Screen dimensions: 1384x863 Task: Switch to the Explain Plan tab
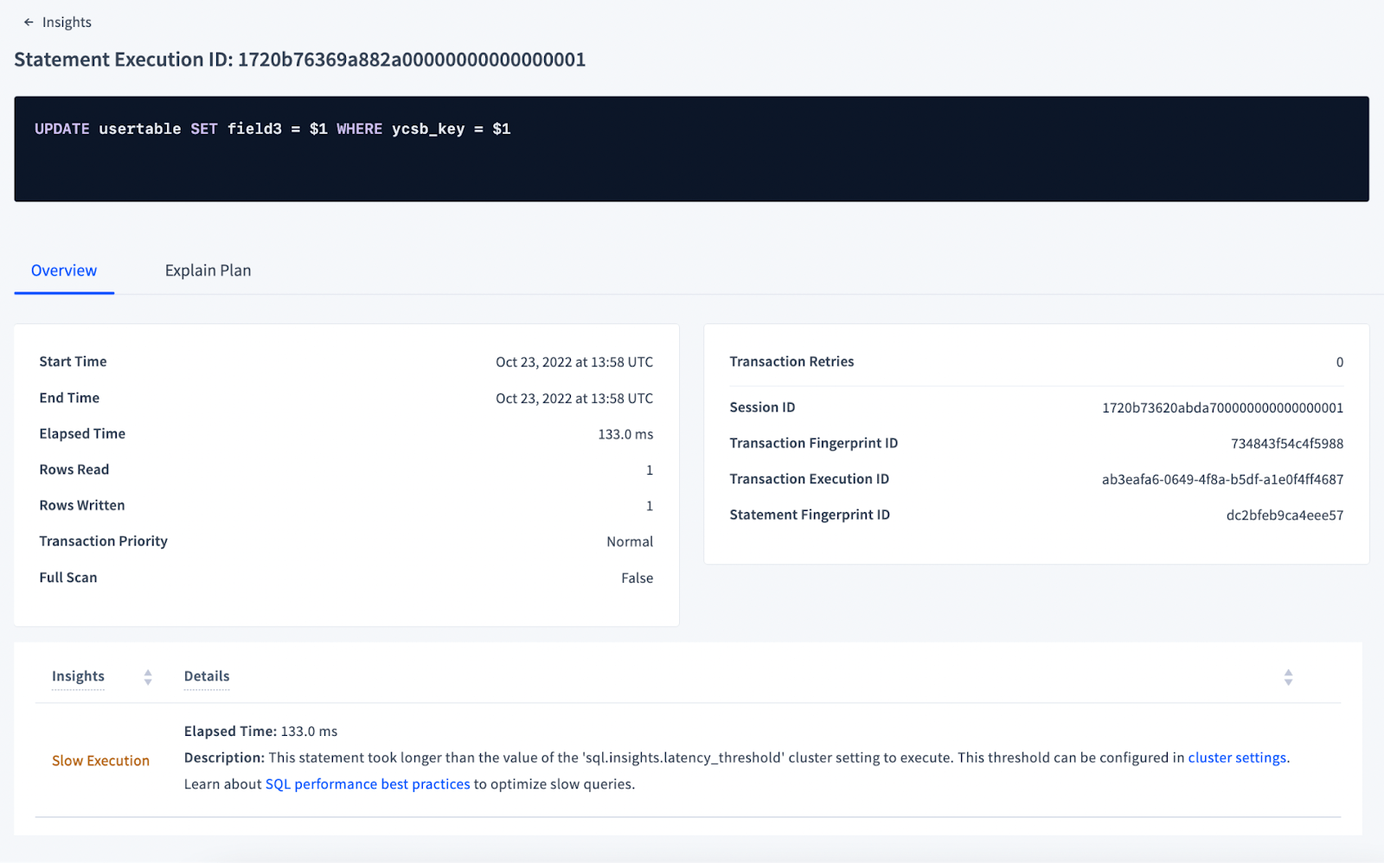tap(208, 271)
